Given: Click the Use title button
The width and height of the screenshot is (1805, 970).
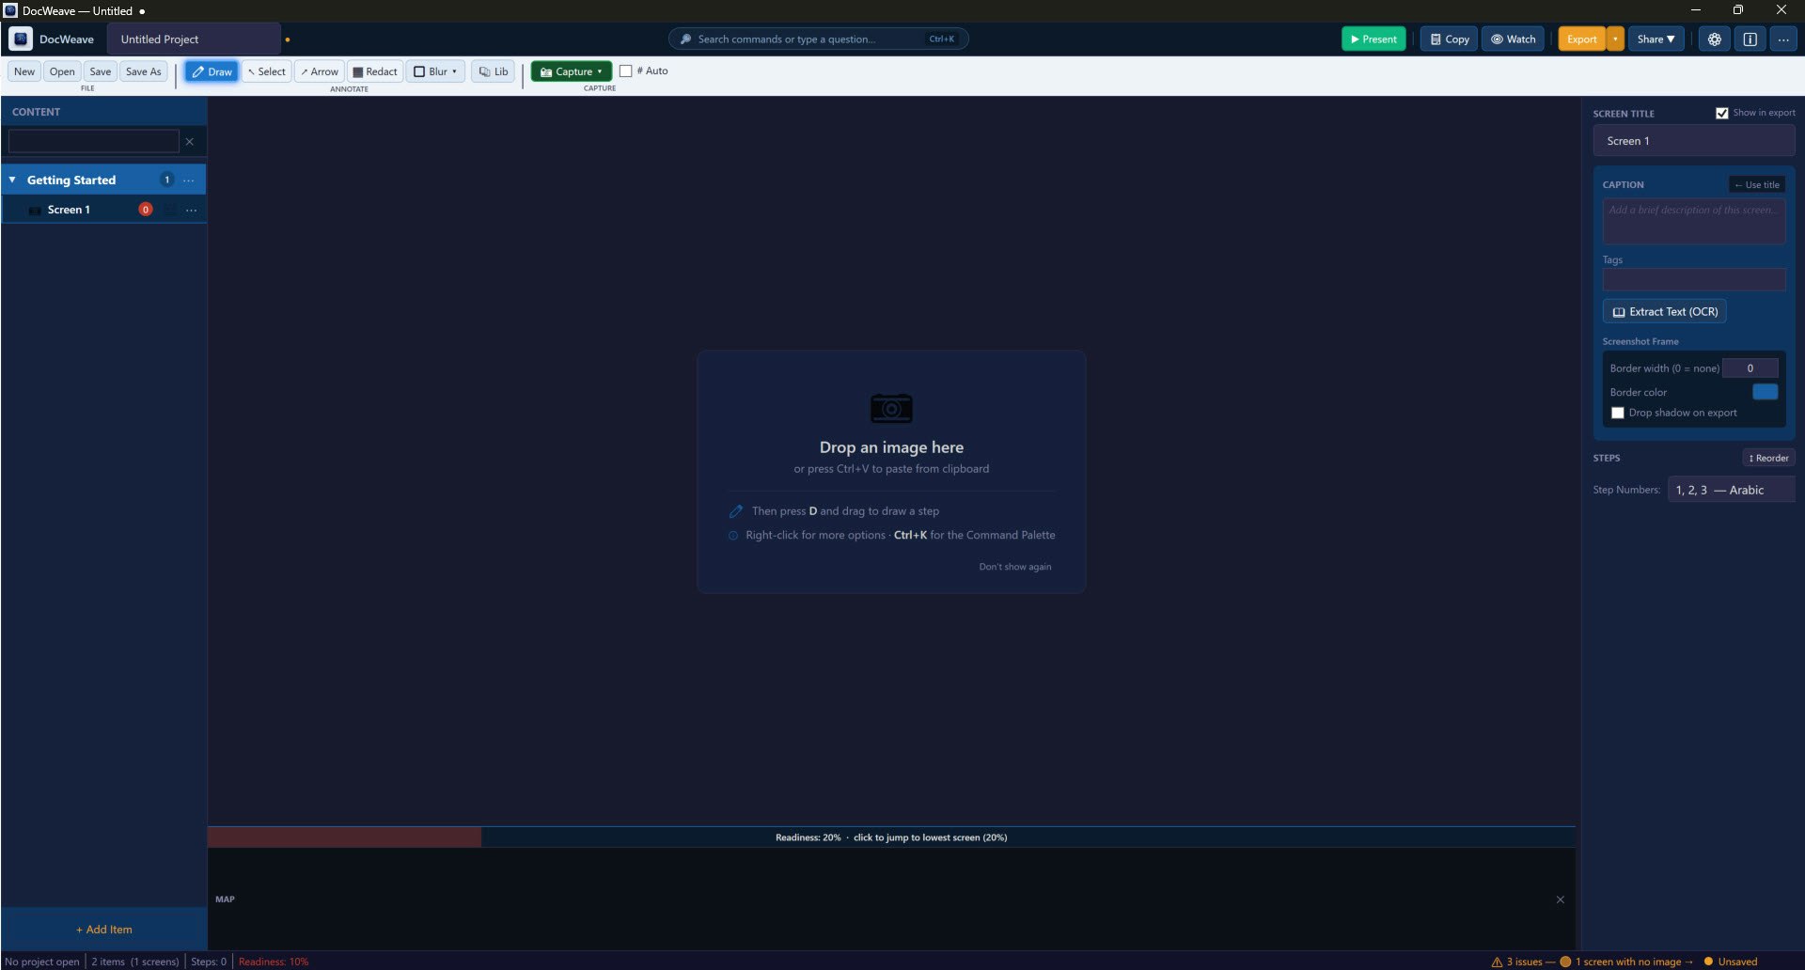Looking at the screenshot, I should point(1757,184).
